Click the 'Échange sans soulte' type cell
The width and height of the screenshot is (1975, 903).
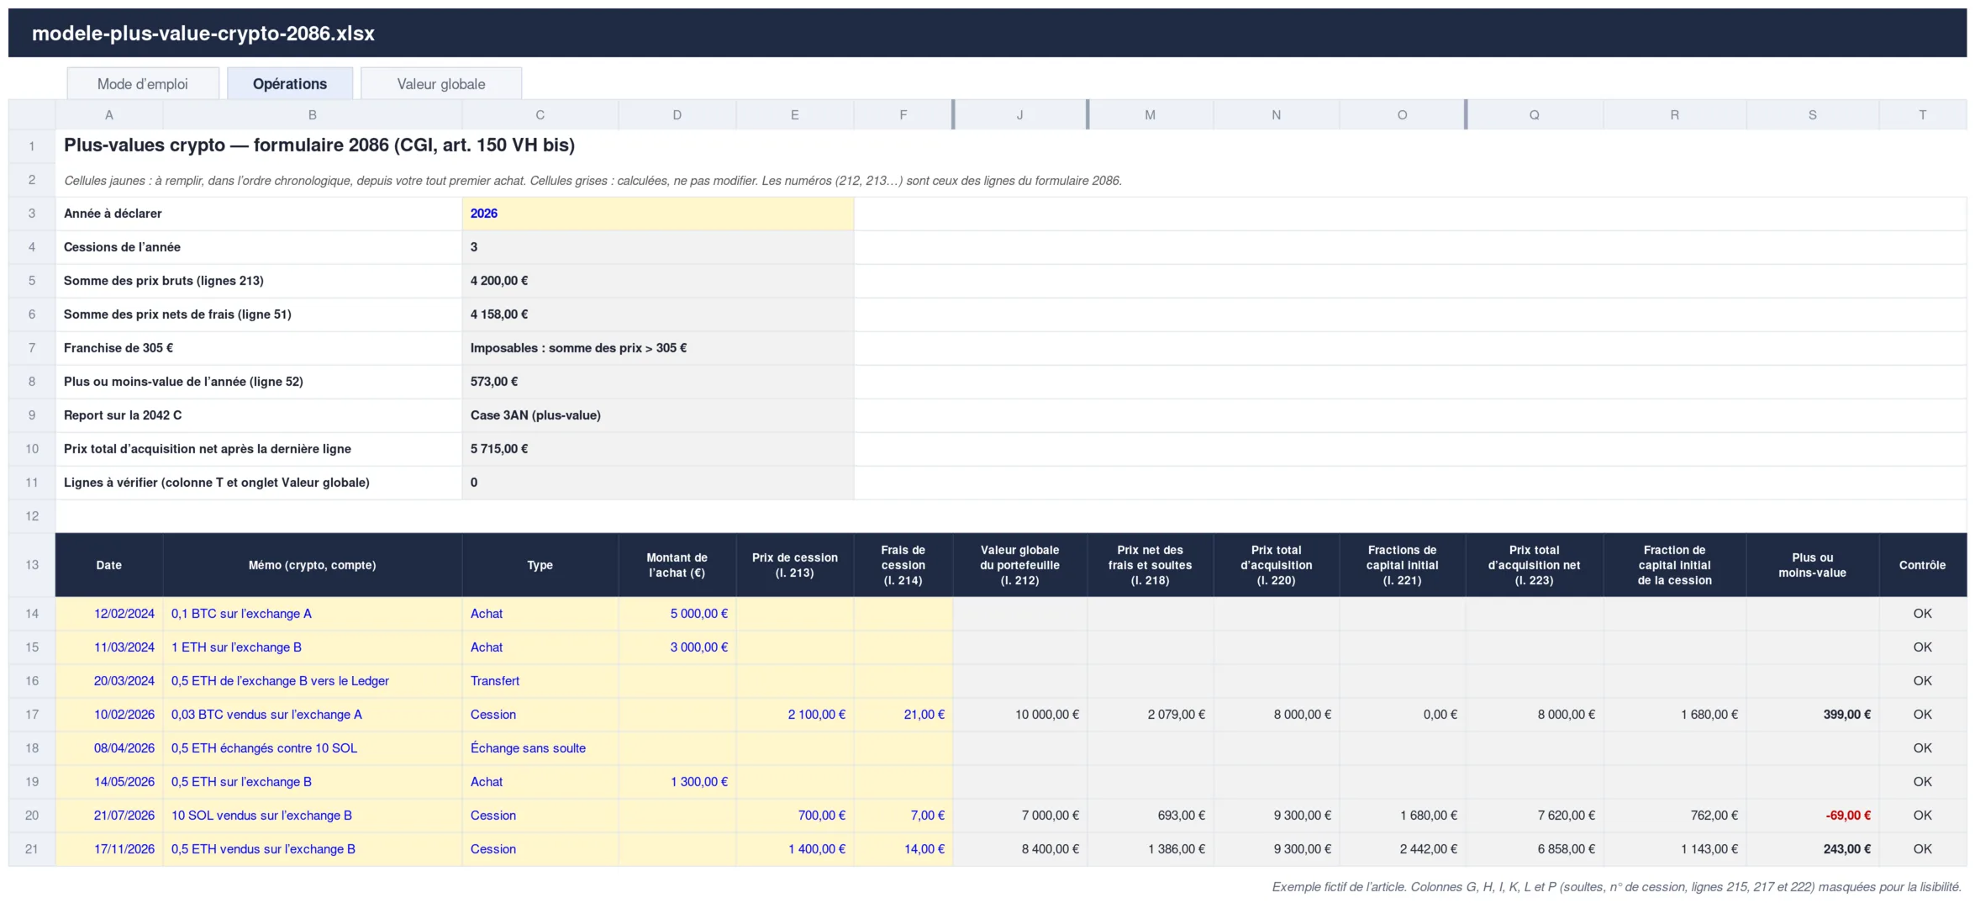(540, 748)
